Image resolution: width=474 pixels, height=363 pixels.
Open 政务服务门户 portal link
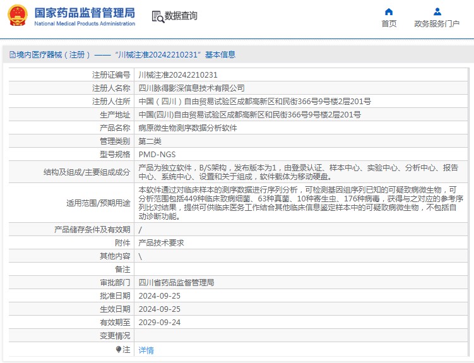tap(437, 23)
